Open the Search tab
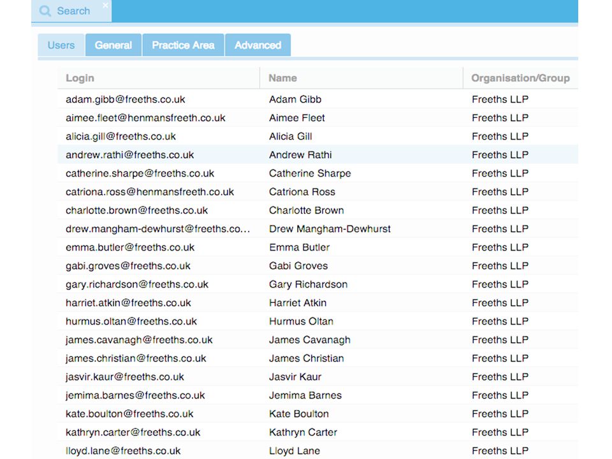The width and height of the screenshot is (612, 459). pos(71,11)
